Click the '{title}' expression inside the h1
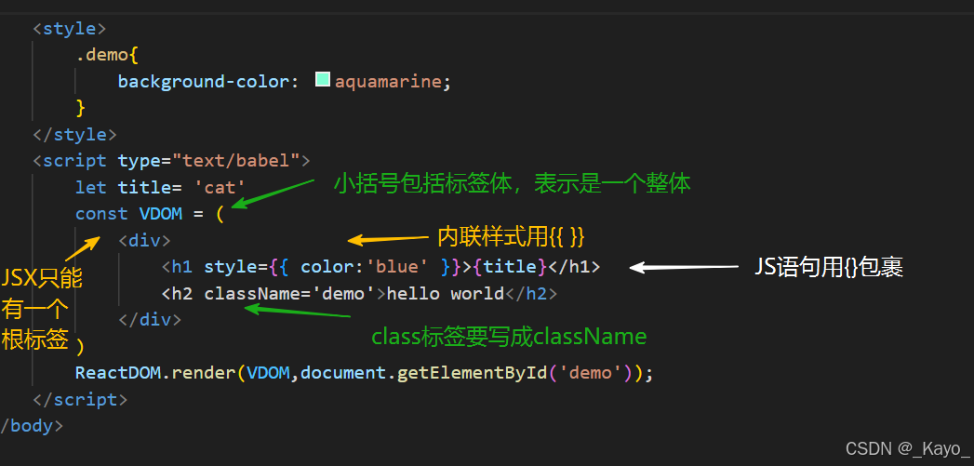Image resolution: width=974 pixels, height=466 pixels. pyautogui.click(x=510, y=267)
